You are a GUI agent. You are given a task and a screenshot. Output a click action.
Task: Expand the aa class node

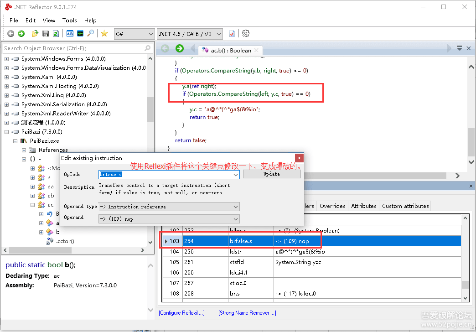point(32,187)
